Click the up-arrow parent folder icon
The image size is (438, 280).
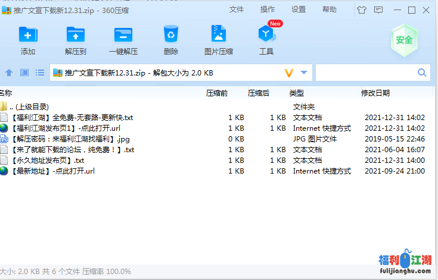(x=9, y=73)
